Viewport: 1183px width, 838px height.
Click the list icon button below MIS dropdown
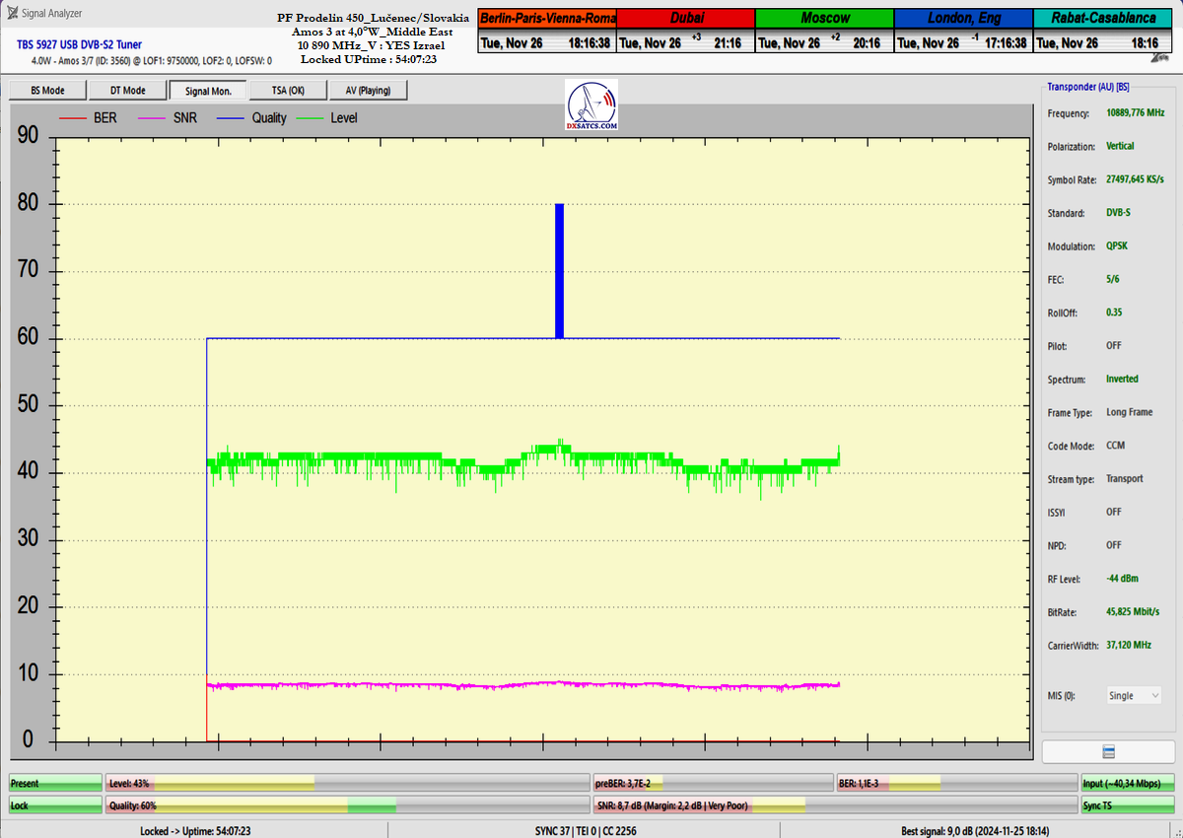point(1108,751)
